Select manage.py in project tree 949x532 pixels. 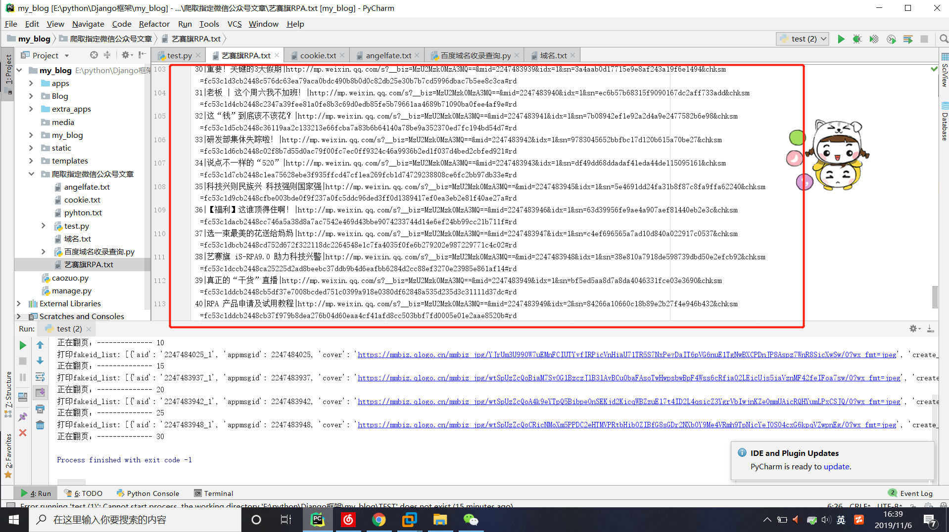(71, 291)
